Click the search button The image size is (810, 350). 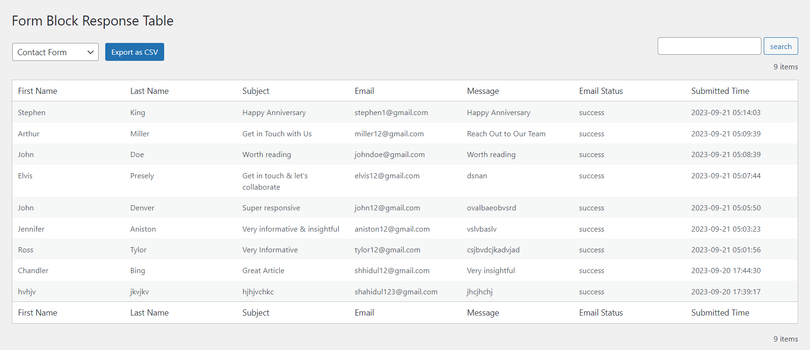pyautogui.click(x=780, y=46)
